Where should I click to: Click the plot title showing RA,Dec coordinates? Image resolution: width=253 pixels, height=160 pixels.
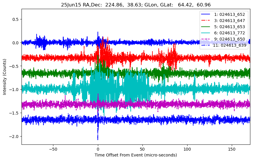tap(136, 5)
